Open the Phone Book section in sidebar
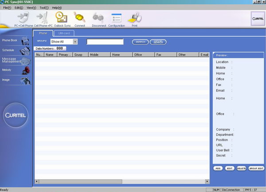266x192 pixels. [x=16, y=41]
